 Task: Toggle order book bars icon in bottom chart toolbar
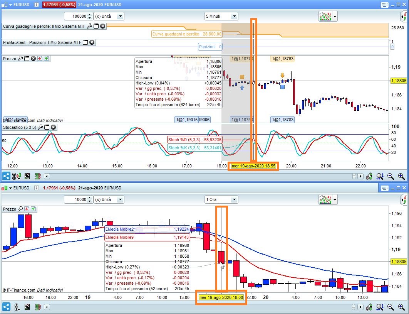[38, 307]
